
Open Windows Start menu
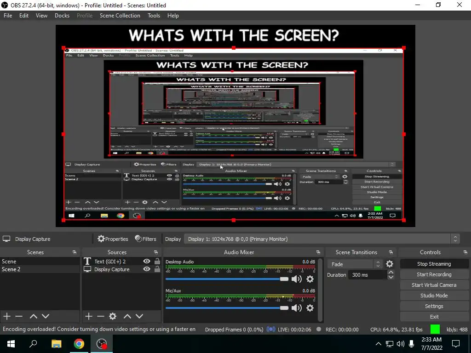click(x=11, y=344)
